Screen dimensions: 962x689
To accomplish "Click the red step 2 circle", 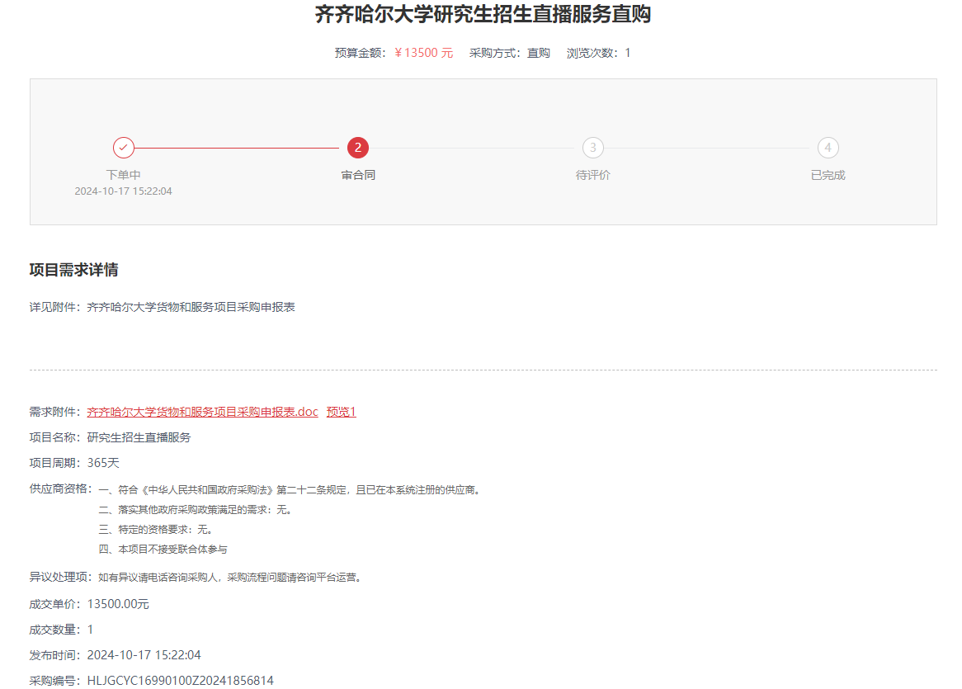I will 358,148.
